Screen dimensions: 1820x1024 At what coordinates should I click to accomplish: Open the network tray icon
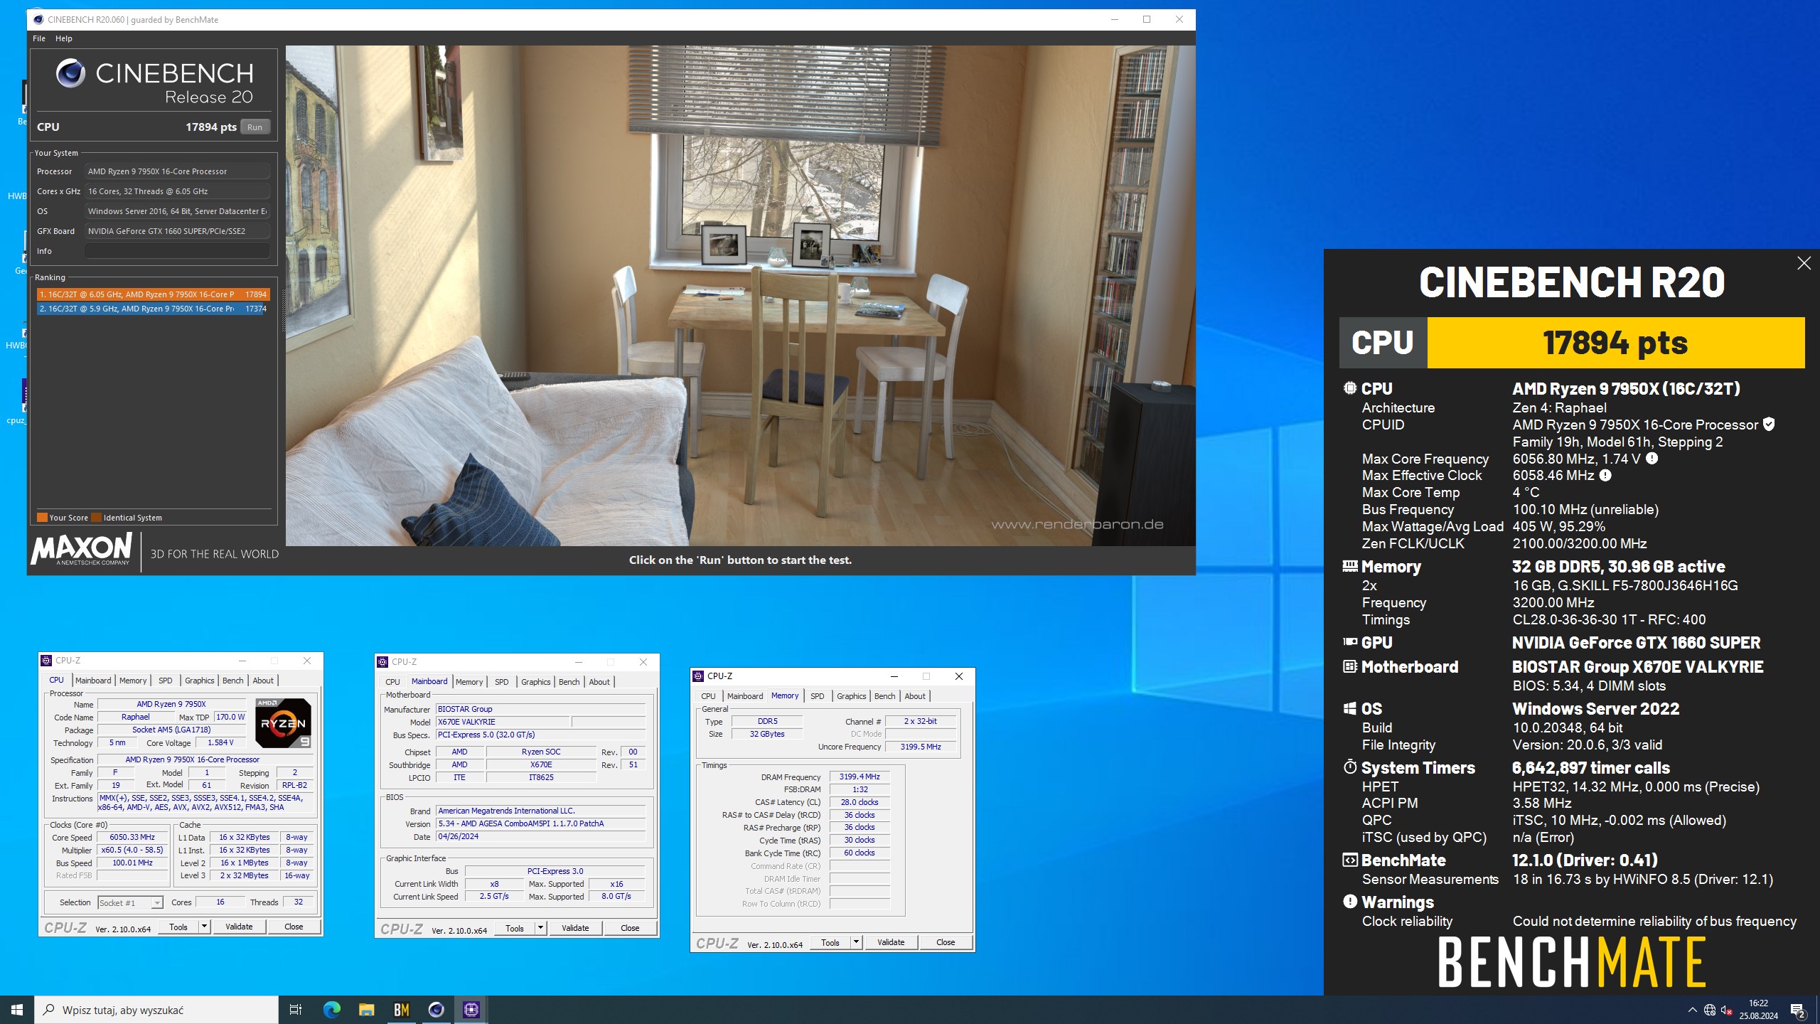tap(1710, 1010)
